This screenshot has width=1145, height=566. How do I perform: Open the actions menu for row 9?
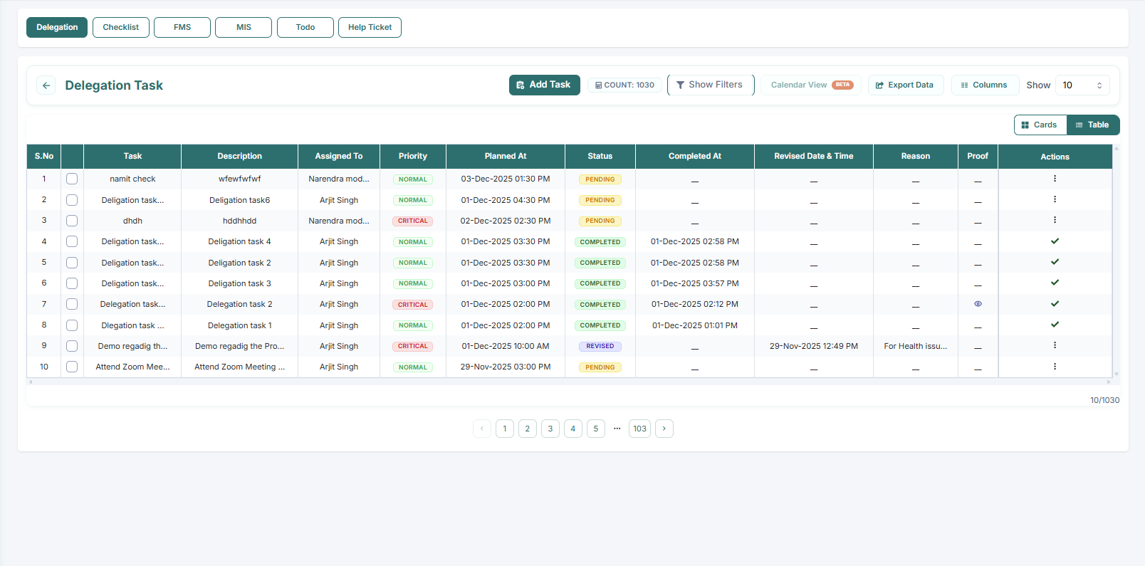[1055, 345]
